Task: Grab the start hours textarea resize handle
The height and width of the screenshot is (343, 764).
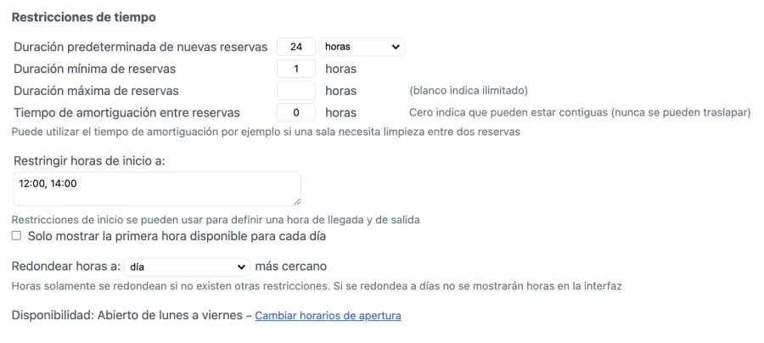Action: click(296, 201)
